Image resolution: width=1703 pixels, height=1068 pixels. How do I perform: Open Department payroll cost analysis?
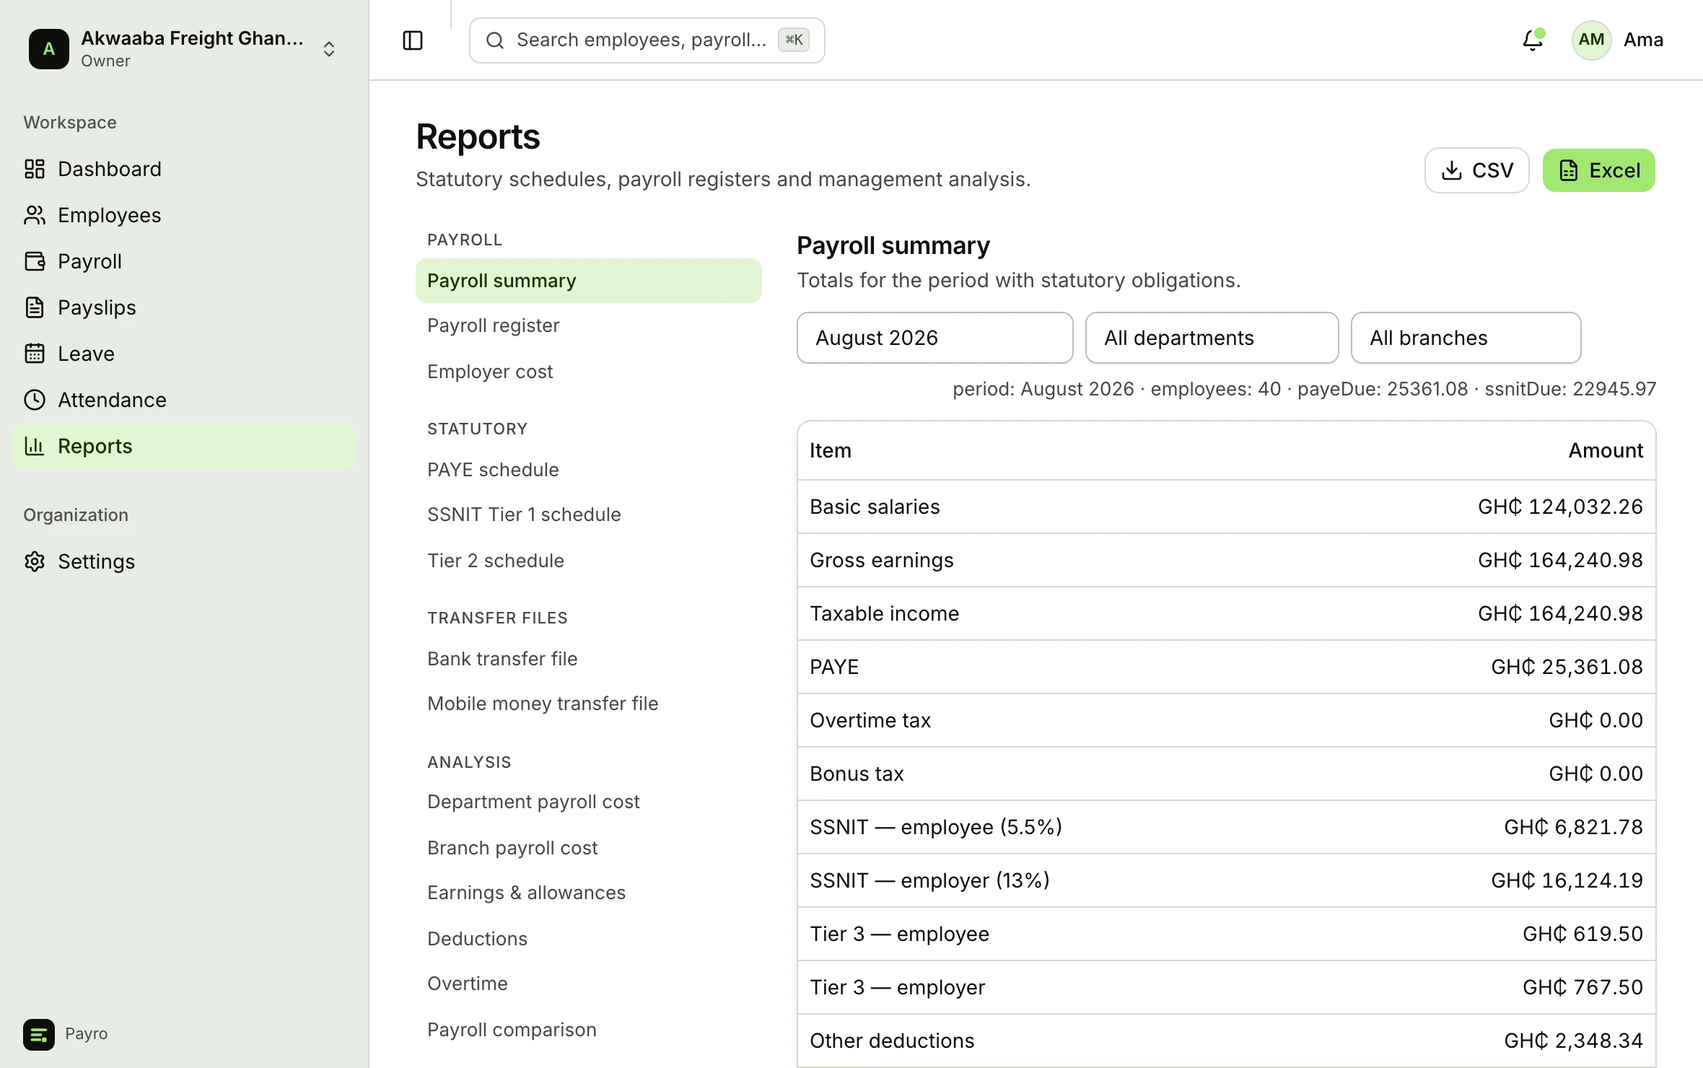pyautogui.click(x=588, y=802)
